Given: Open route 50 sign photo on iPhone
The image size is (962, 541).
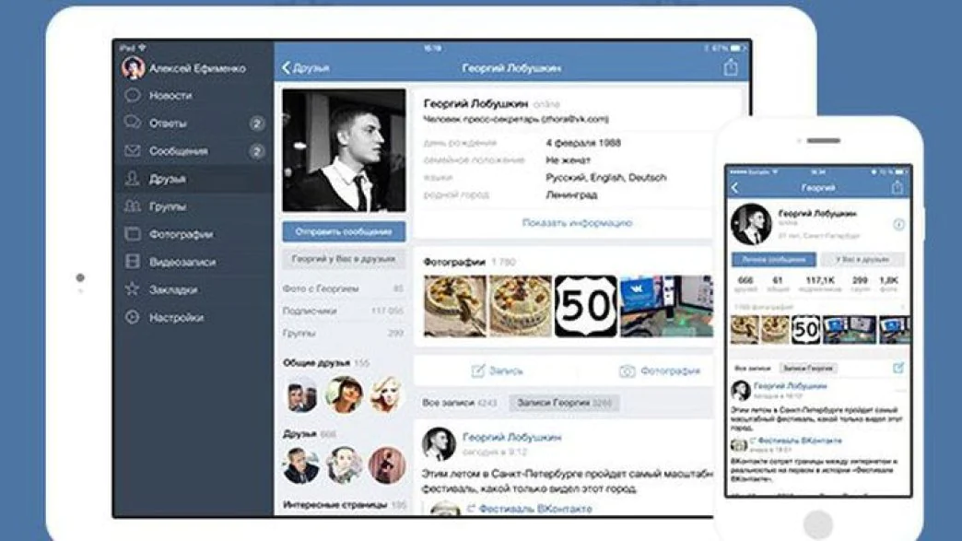Looking at the screenshot, I should coord(805,330).
